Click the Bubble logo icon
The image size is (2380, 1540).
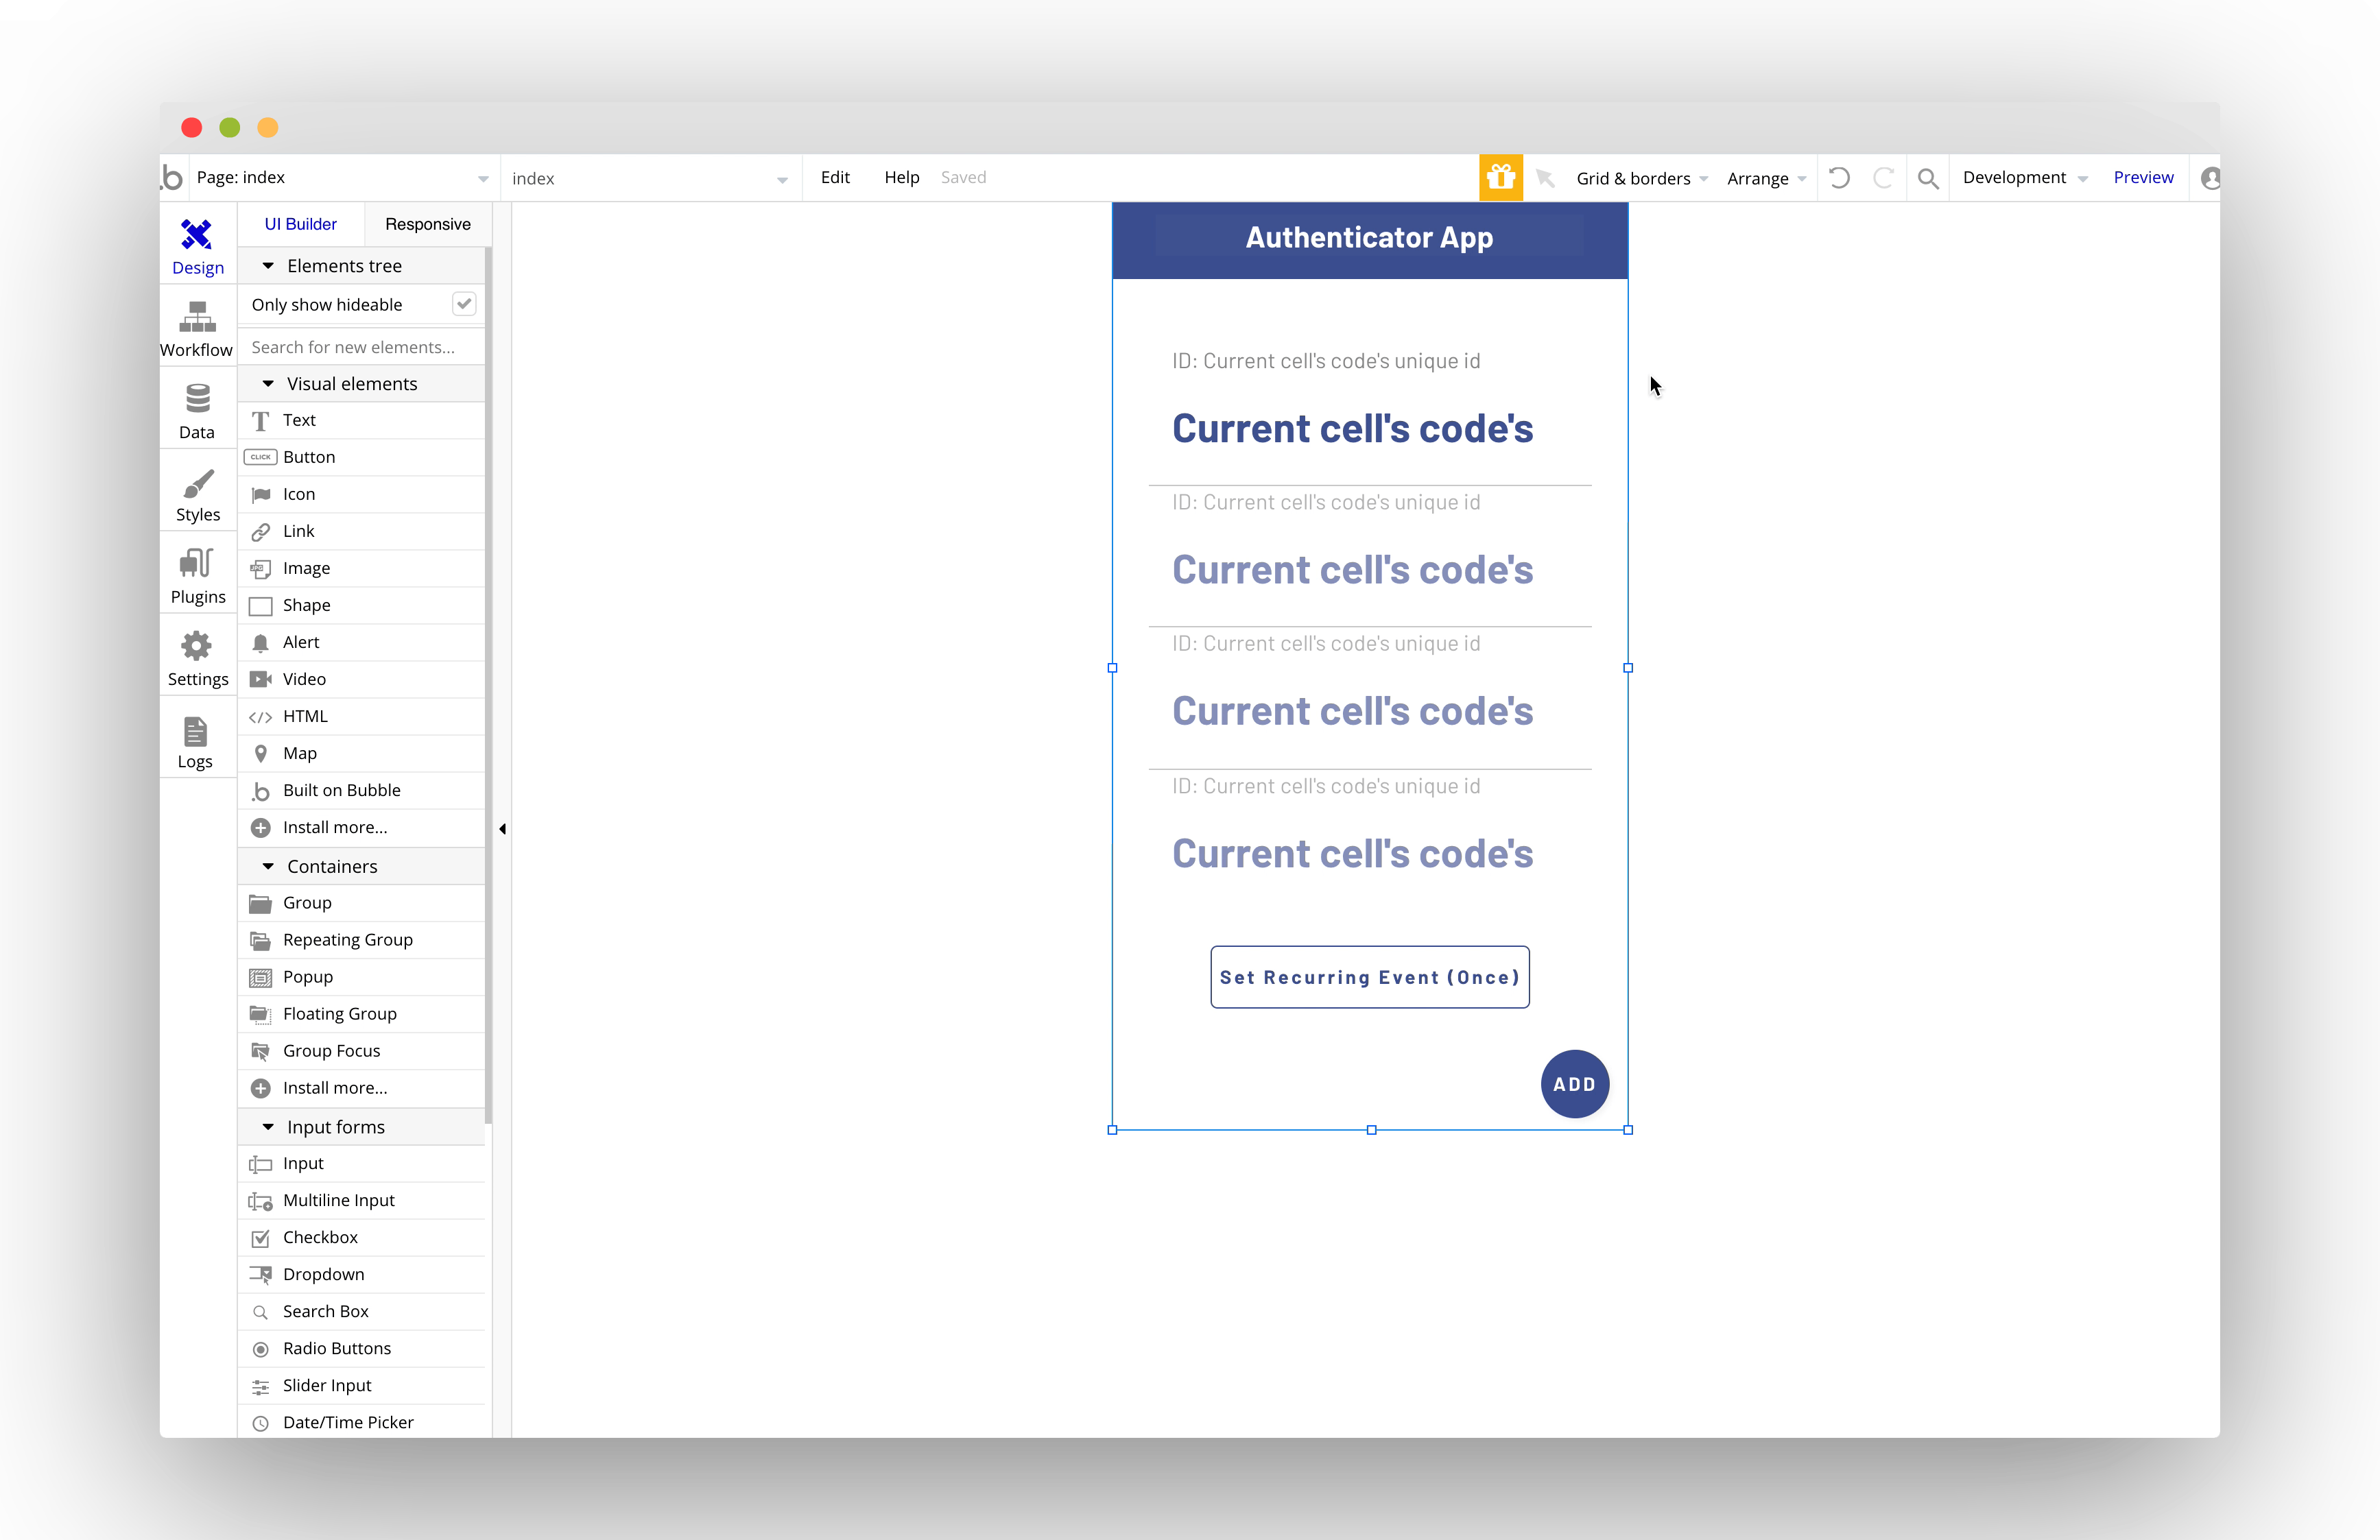click(x=173, y=177)
